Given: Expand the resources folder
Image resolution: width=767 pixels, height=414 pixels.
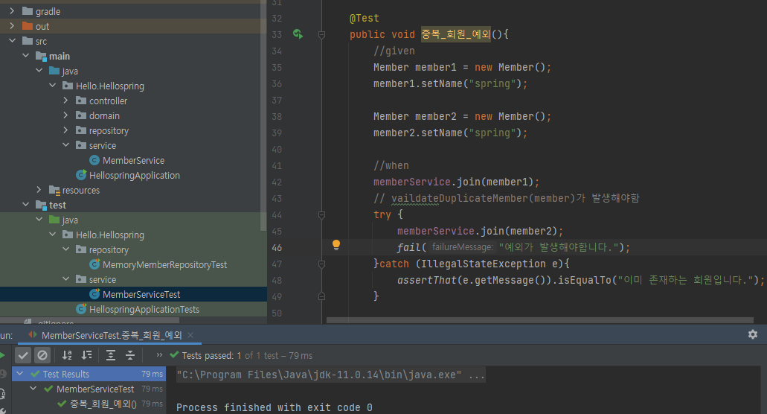Looking at the screenshot, I should pos(39,190).
